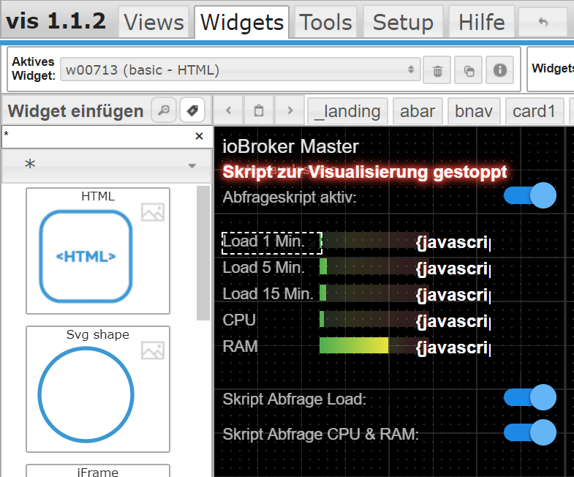Click image placeholder icon on Svg shape
The width and height of the screenshot is (574, 477).
tap(153, 350)
